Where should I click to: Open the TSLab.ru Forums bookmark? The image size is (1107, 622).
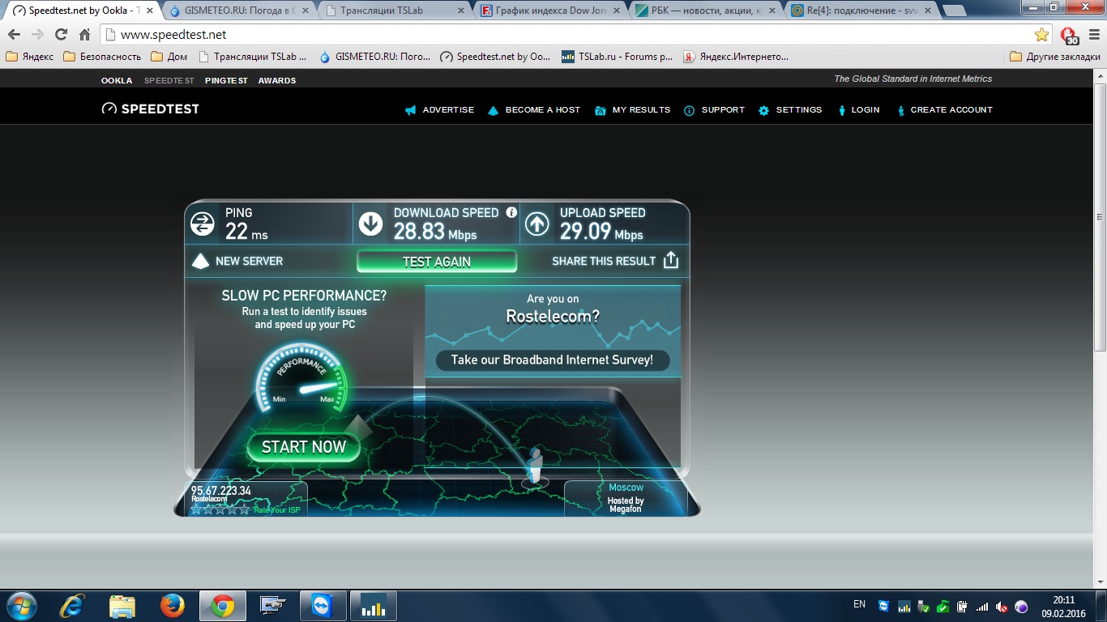[x=618, y=57]
